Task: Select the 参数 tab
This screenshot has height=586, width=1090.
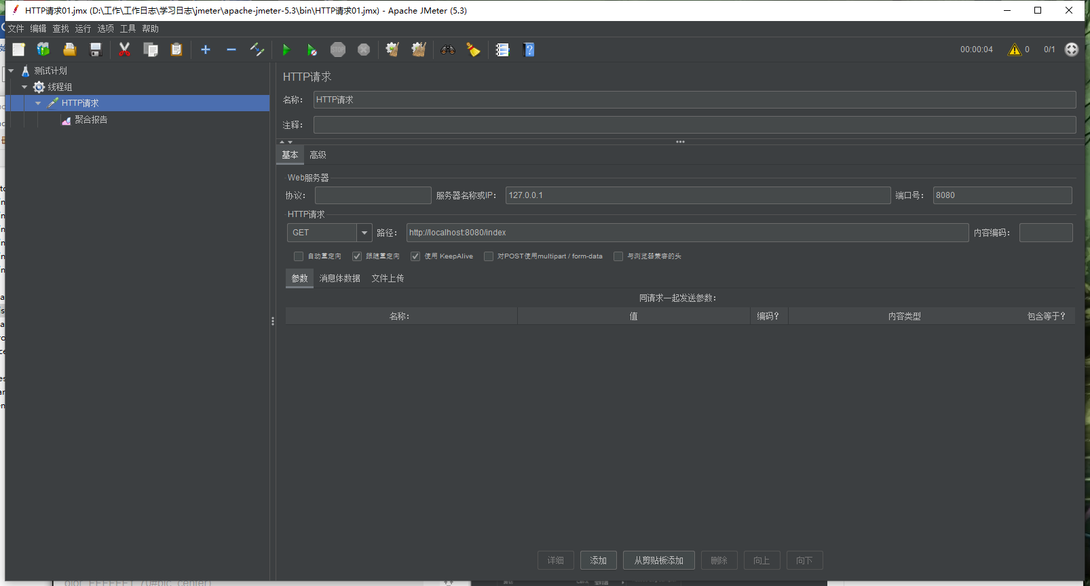Action: tap(299, 278)
